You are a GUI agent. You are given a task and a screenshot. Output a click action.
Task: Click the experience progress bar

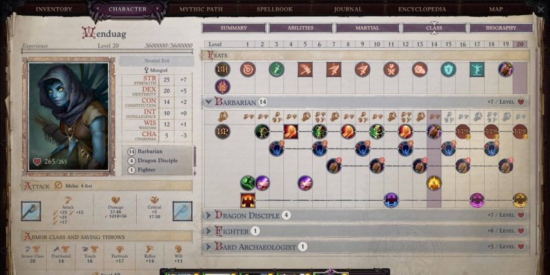point(107,51)
